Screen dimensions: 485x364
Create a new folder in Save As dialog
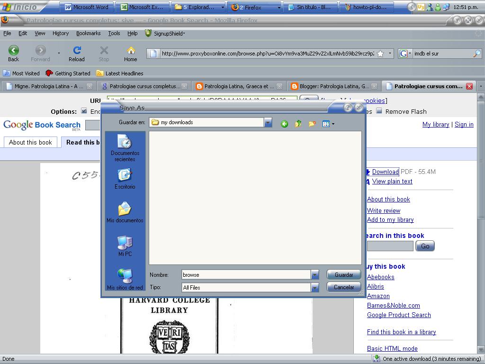(312, 124)
